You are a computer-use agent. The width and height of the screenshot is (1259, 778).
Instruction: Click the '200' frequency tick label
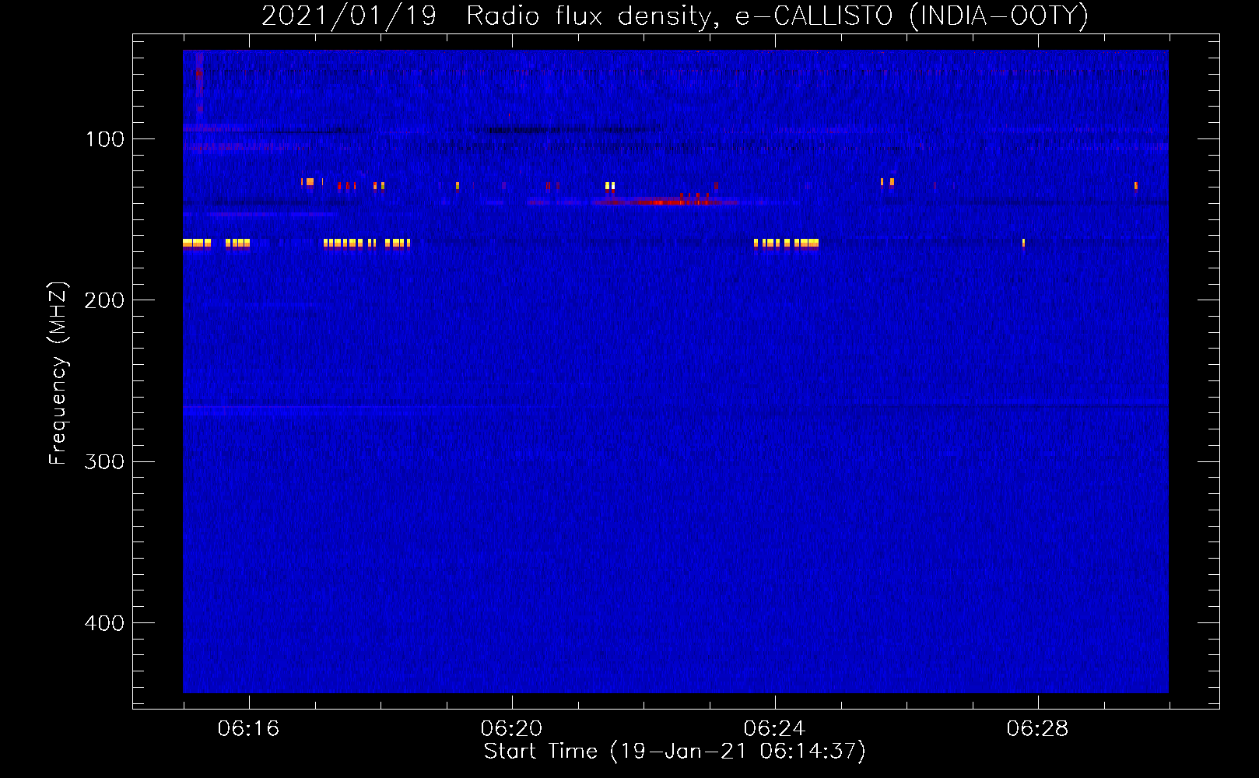104,300
